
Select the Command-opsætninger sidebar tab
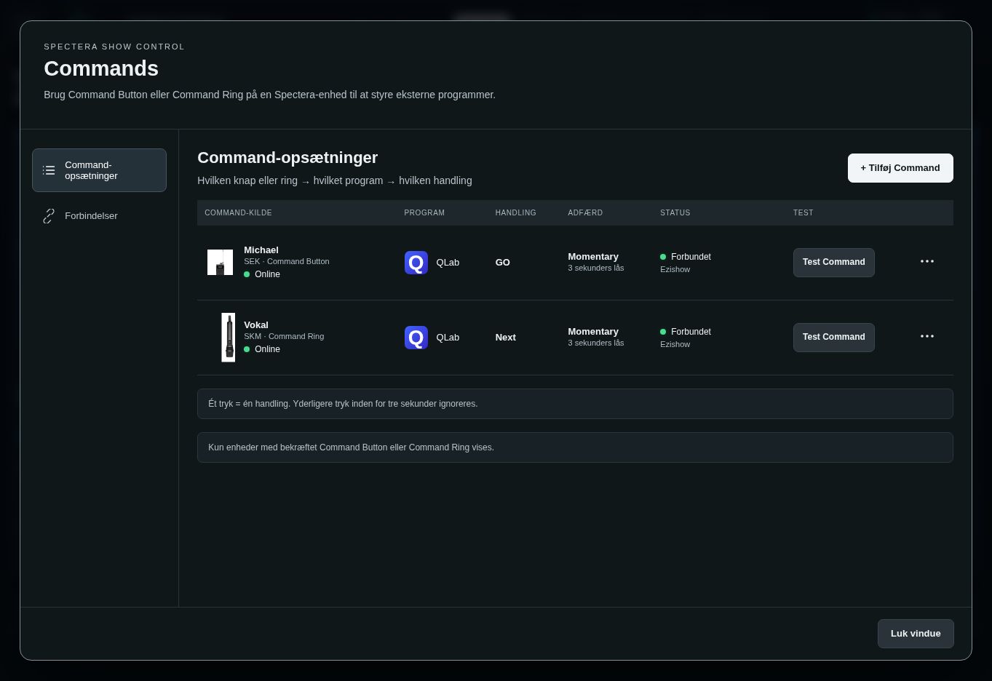(x=99, y=170)
